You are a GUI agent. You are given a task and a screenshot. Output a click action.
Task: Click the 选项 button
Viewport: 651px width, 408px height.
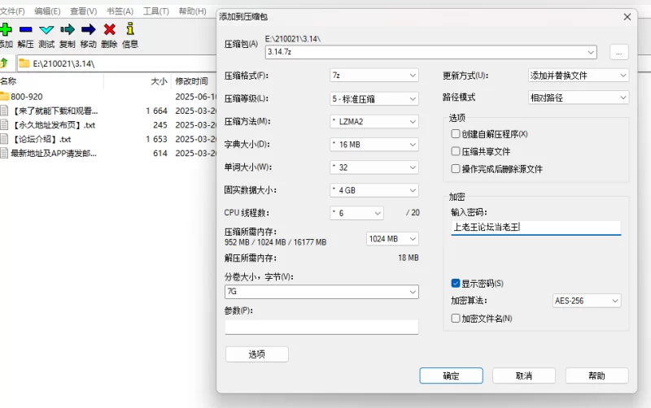pos(257,354)
